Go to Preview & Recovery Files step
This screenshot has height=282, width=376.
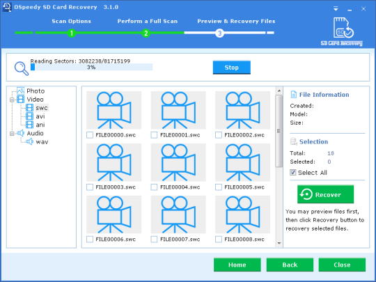pos(236,21)
